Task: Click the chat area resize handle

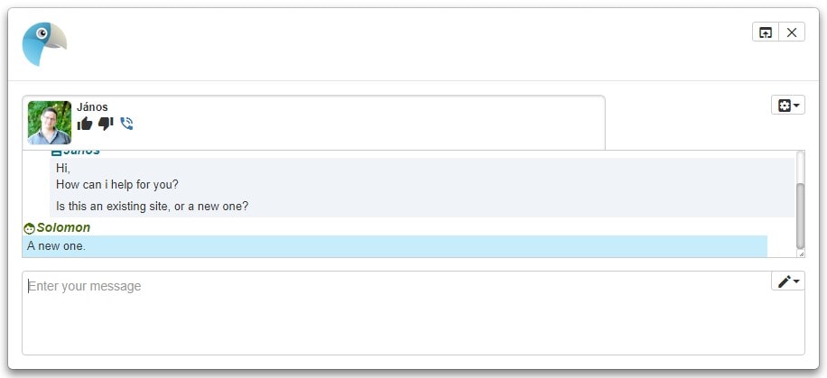Action: tap(801, 254)
